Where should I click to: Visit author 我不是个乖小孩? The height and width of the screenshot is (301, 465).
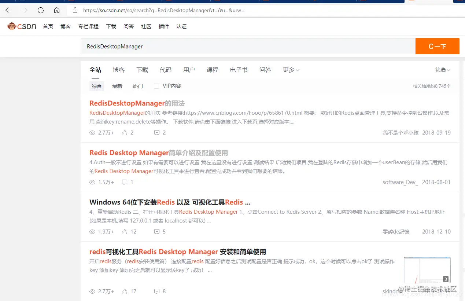coord(401,133)
